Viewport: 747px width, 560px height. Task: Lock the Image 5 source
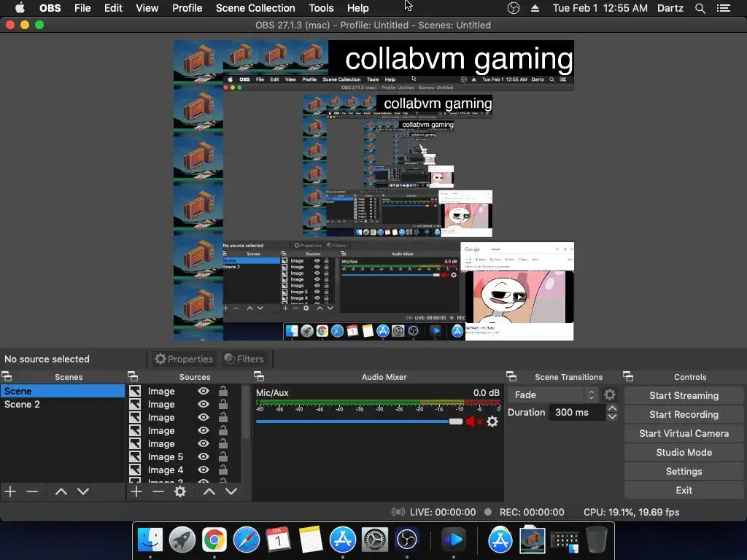point(223,456)
